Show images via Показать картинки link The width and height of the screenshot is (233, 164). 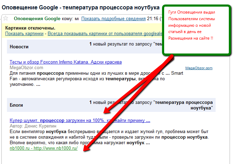(x=24, y=33)
